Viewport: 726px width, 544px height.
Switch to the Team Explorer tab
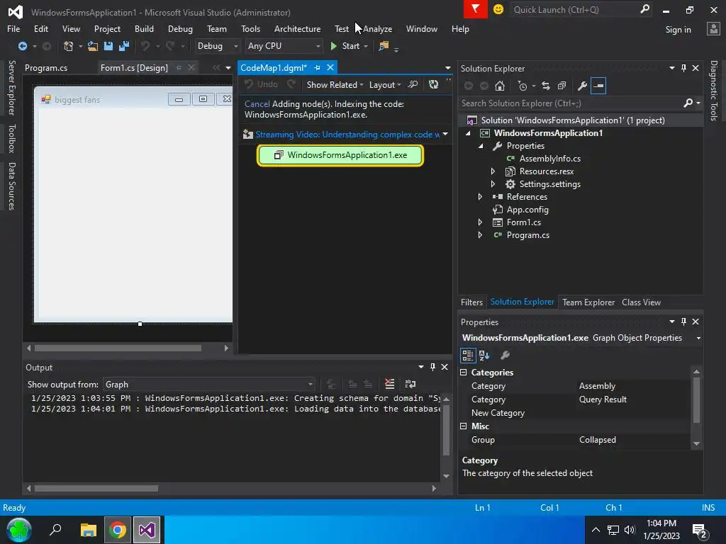[588, 302]
